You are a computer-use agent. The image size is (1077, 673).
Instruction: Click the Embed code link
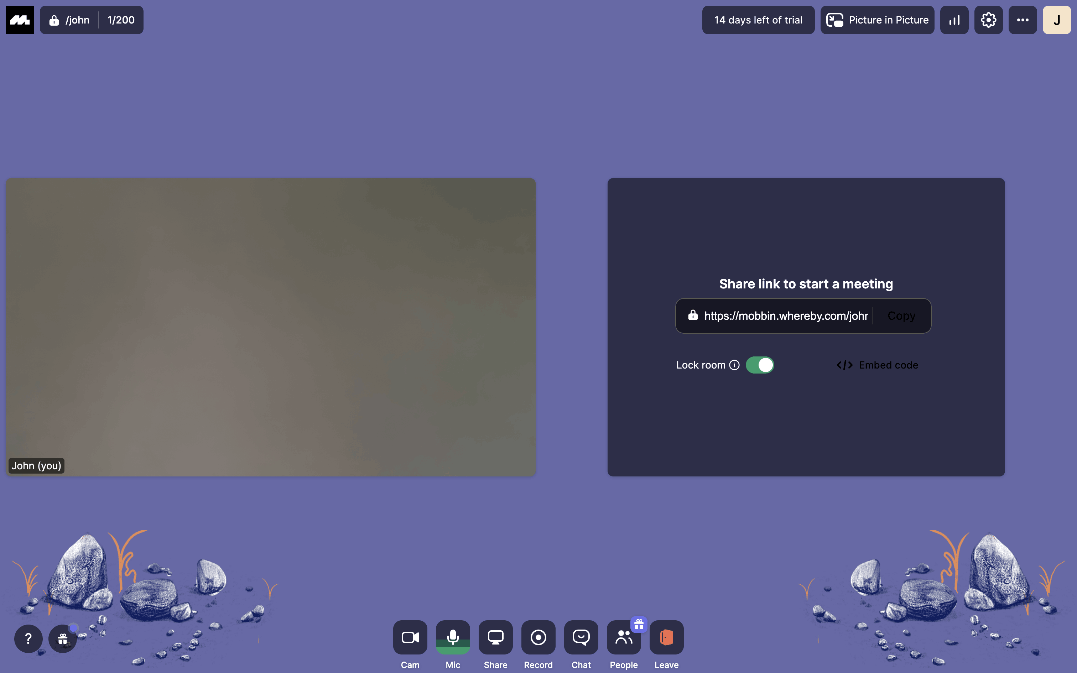[x=877, y=365]
